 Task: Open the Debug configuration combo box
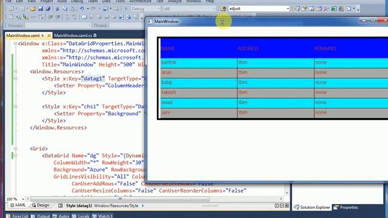[x=145, y=8]
